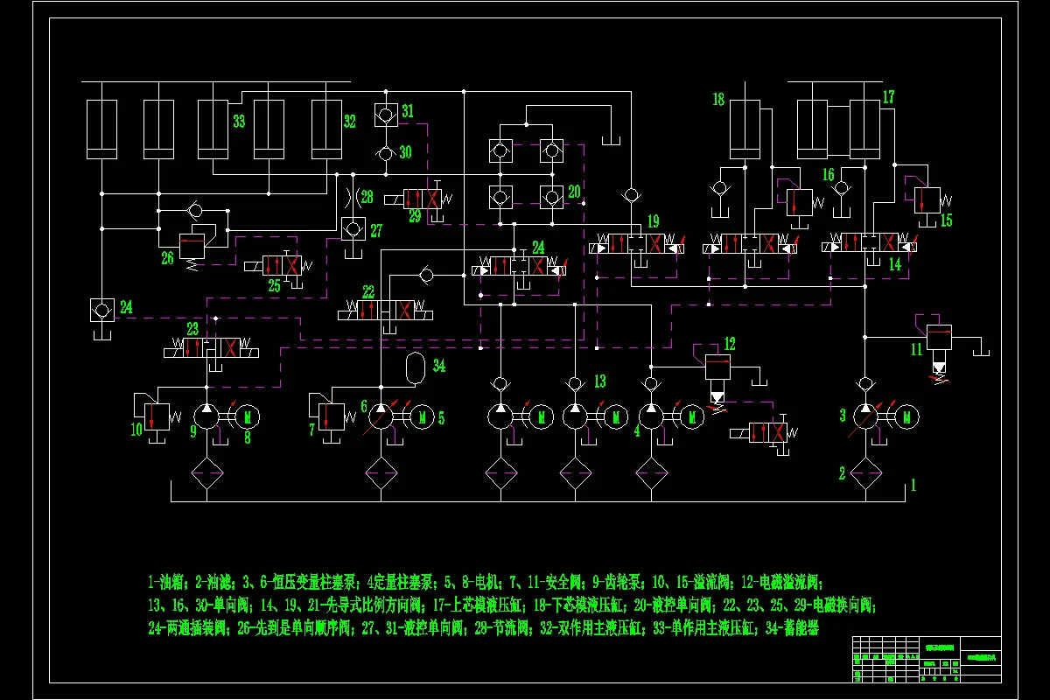Select variable piston pump labeled 6
Screen dimensions: 1050x700
[x=381, y=417]
